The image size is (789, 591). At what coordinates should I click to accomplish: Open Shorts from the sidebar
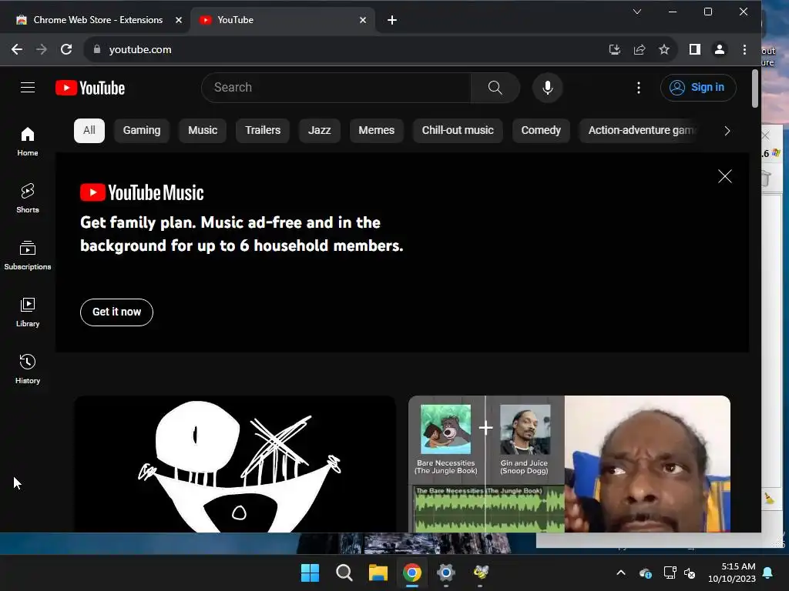click(28, 198)
